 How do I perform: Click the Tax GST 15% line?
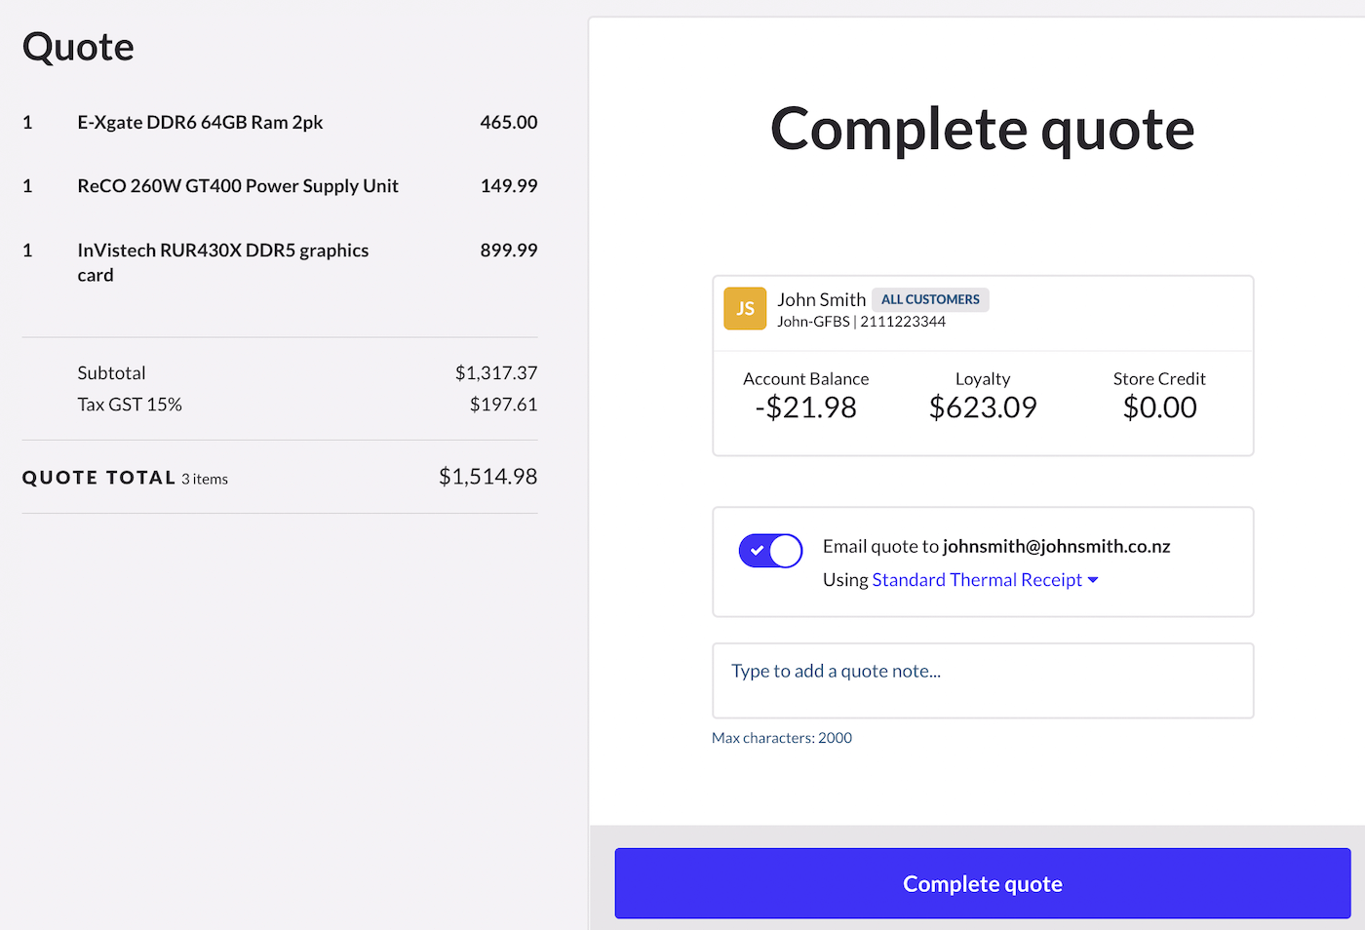(130, 404)
